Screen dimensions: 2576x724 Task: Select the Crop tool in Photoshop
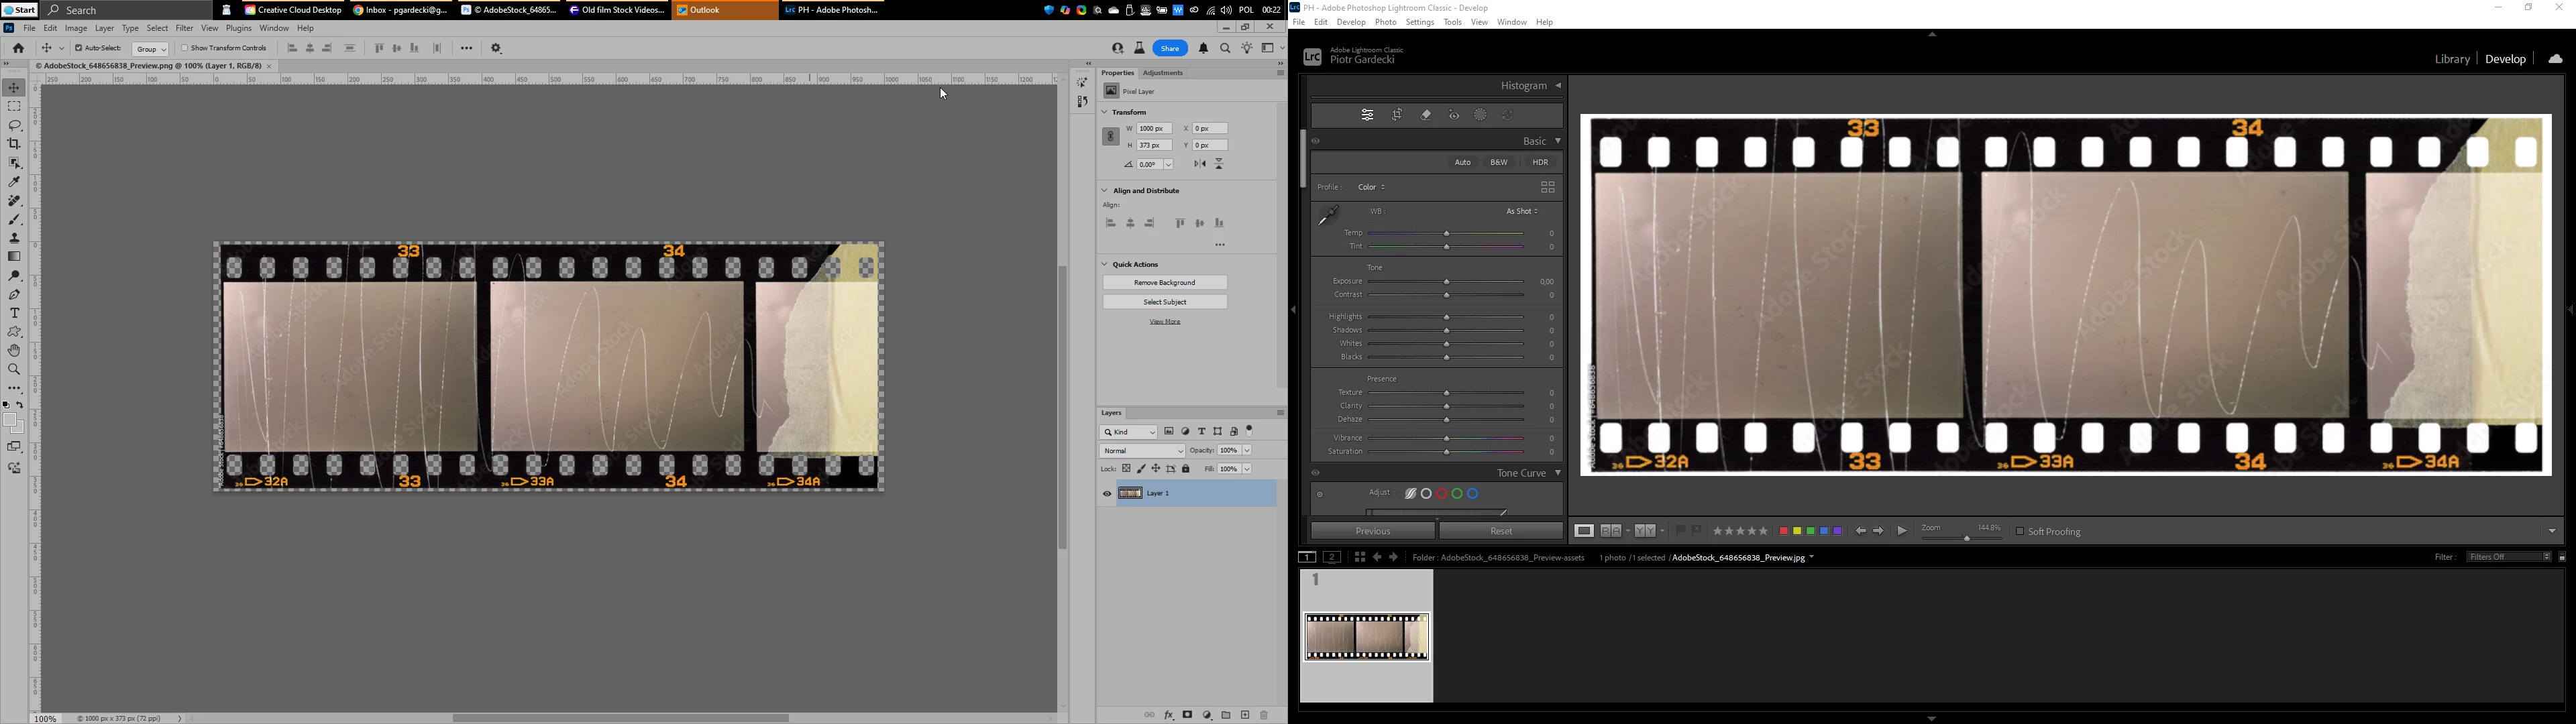[x=14, y=144]
